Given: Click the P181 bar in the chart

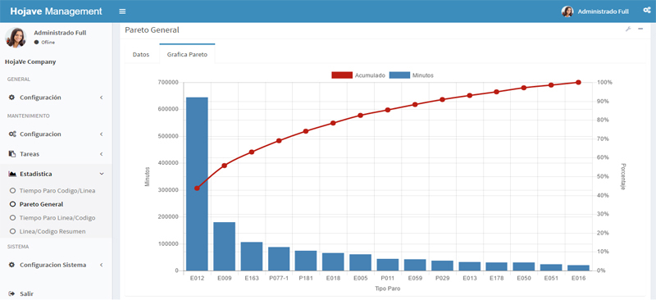Looking at the screenshot, I should (306, 261).
